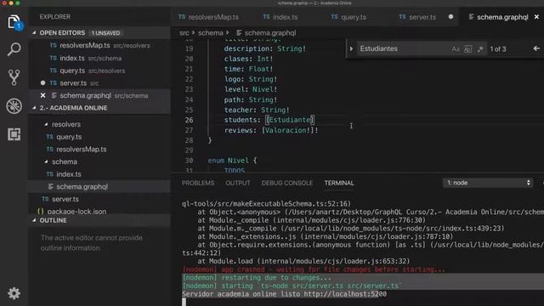The image size is (544, 306).
Task: Switch to resolversMap.ts editor tab
Action: tap(208, 17)
